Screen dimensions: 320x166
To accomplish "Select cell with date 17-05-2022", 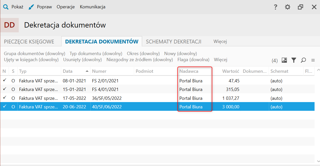I will click(74, 98).
